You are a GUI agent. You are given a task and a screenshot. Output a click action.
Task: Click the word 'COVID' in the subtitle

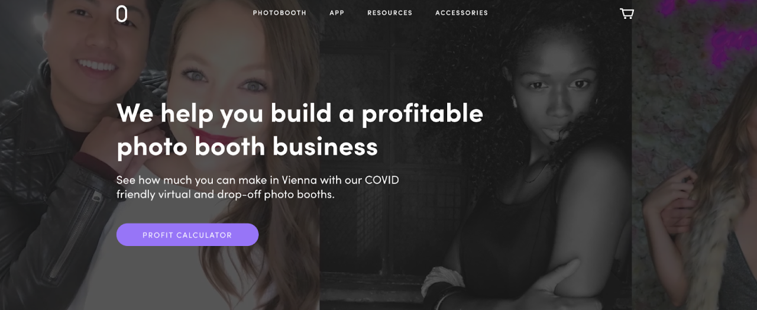tap(381, 180)
